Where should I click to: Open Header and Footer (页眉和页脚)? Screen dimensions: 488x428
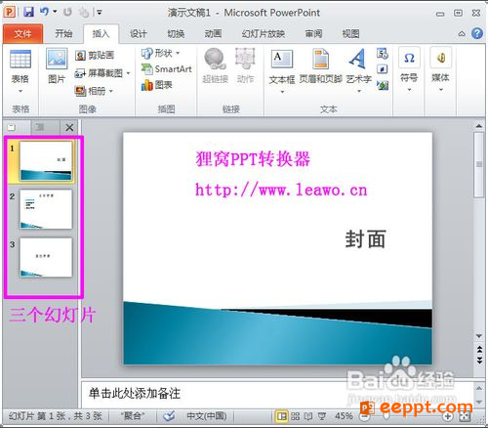(321, 59)
